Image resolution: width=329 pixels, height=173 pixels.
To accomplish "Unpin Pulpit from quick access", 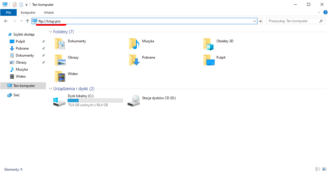I will [43, 41].
